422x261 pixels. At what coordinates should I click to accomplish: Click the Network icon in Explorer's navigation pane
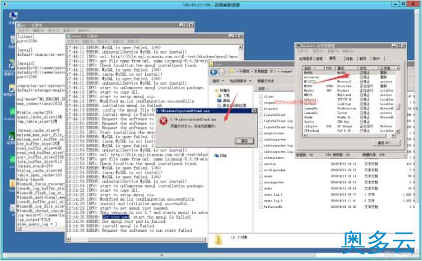[216, 155]
